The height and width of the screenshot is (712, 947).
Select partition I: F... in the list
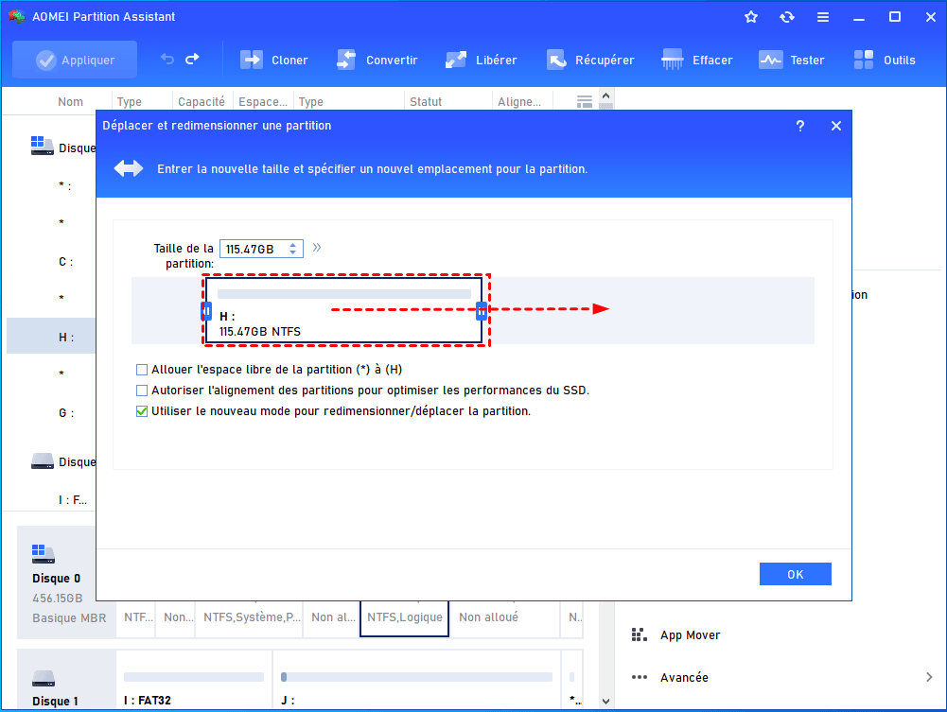(73, 499)
